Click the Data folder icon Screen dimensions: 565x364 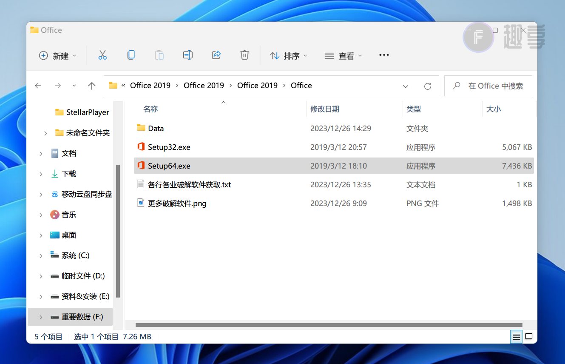(x=141, y=128)
